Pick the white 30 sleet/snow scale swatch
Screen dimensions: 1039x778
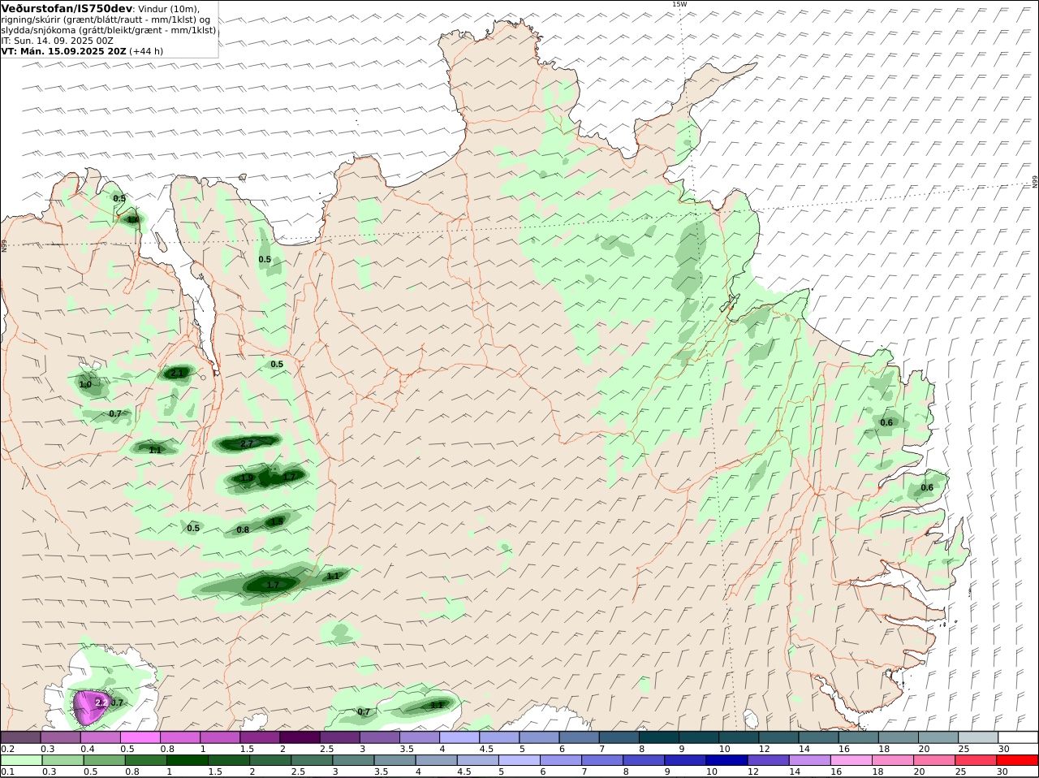tap(1018, 737)
